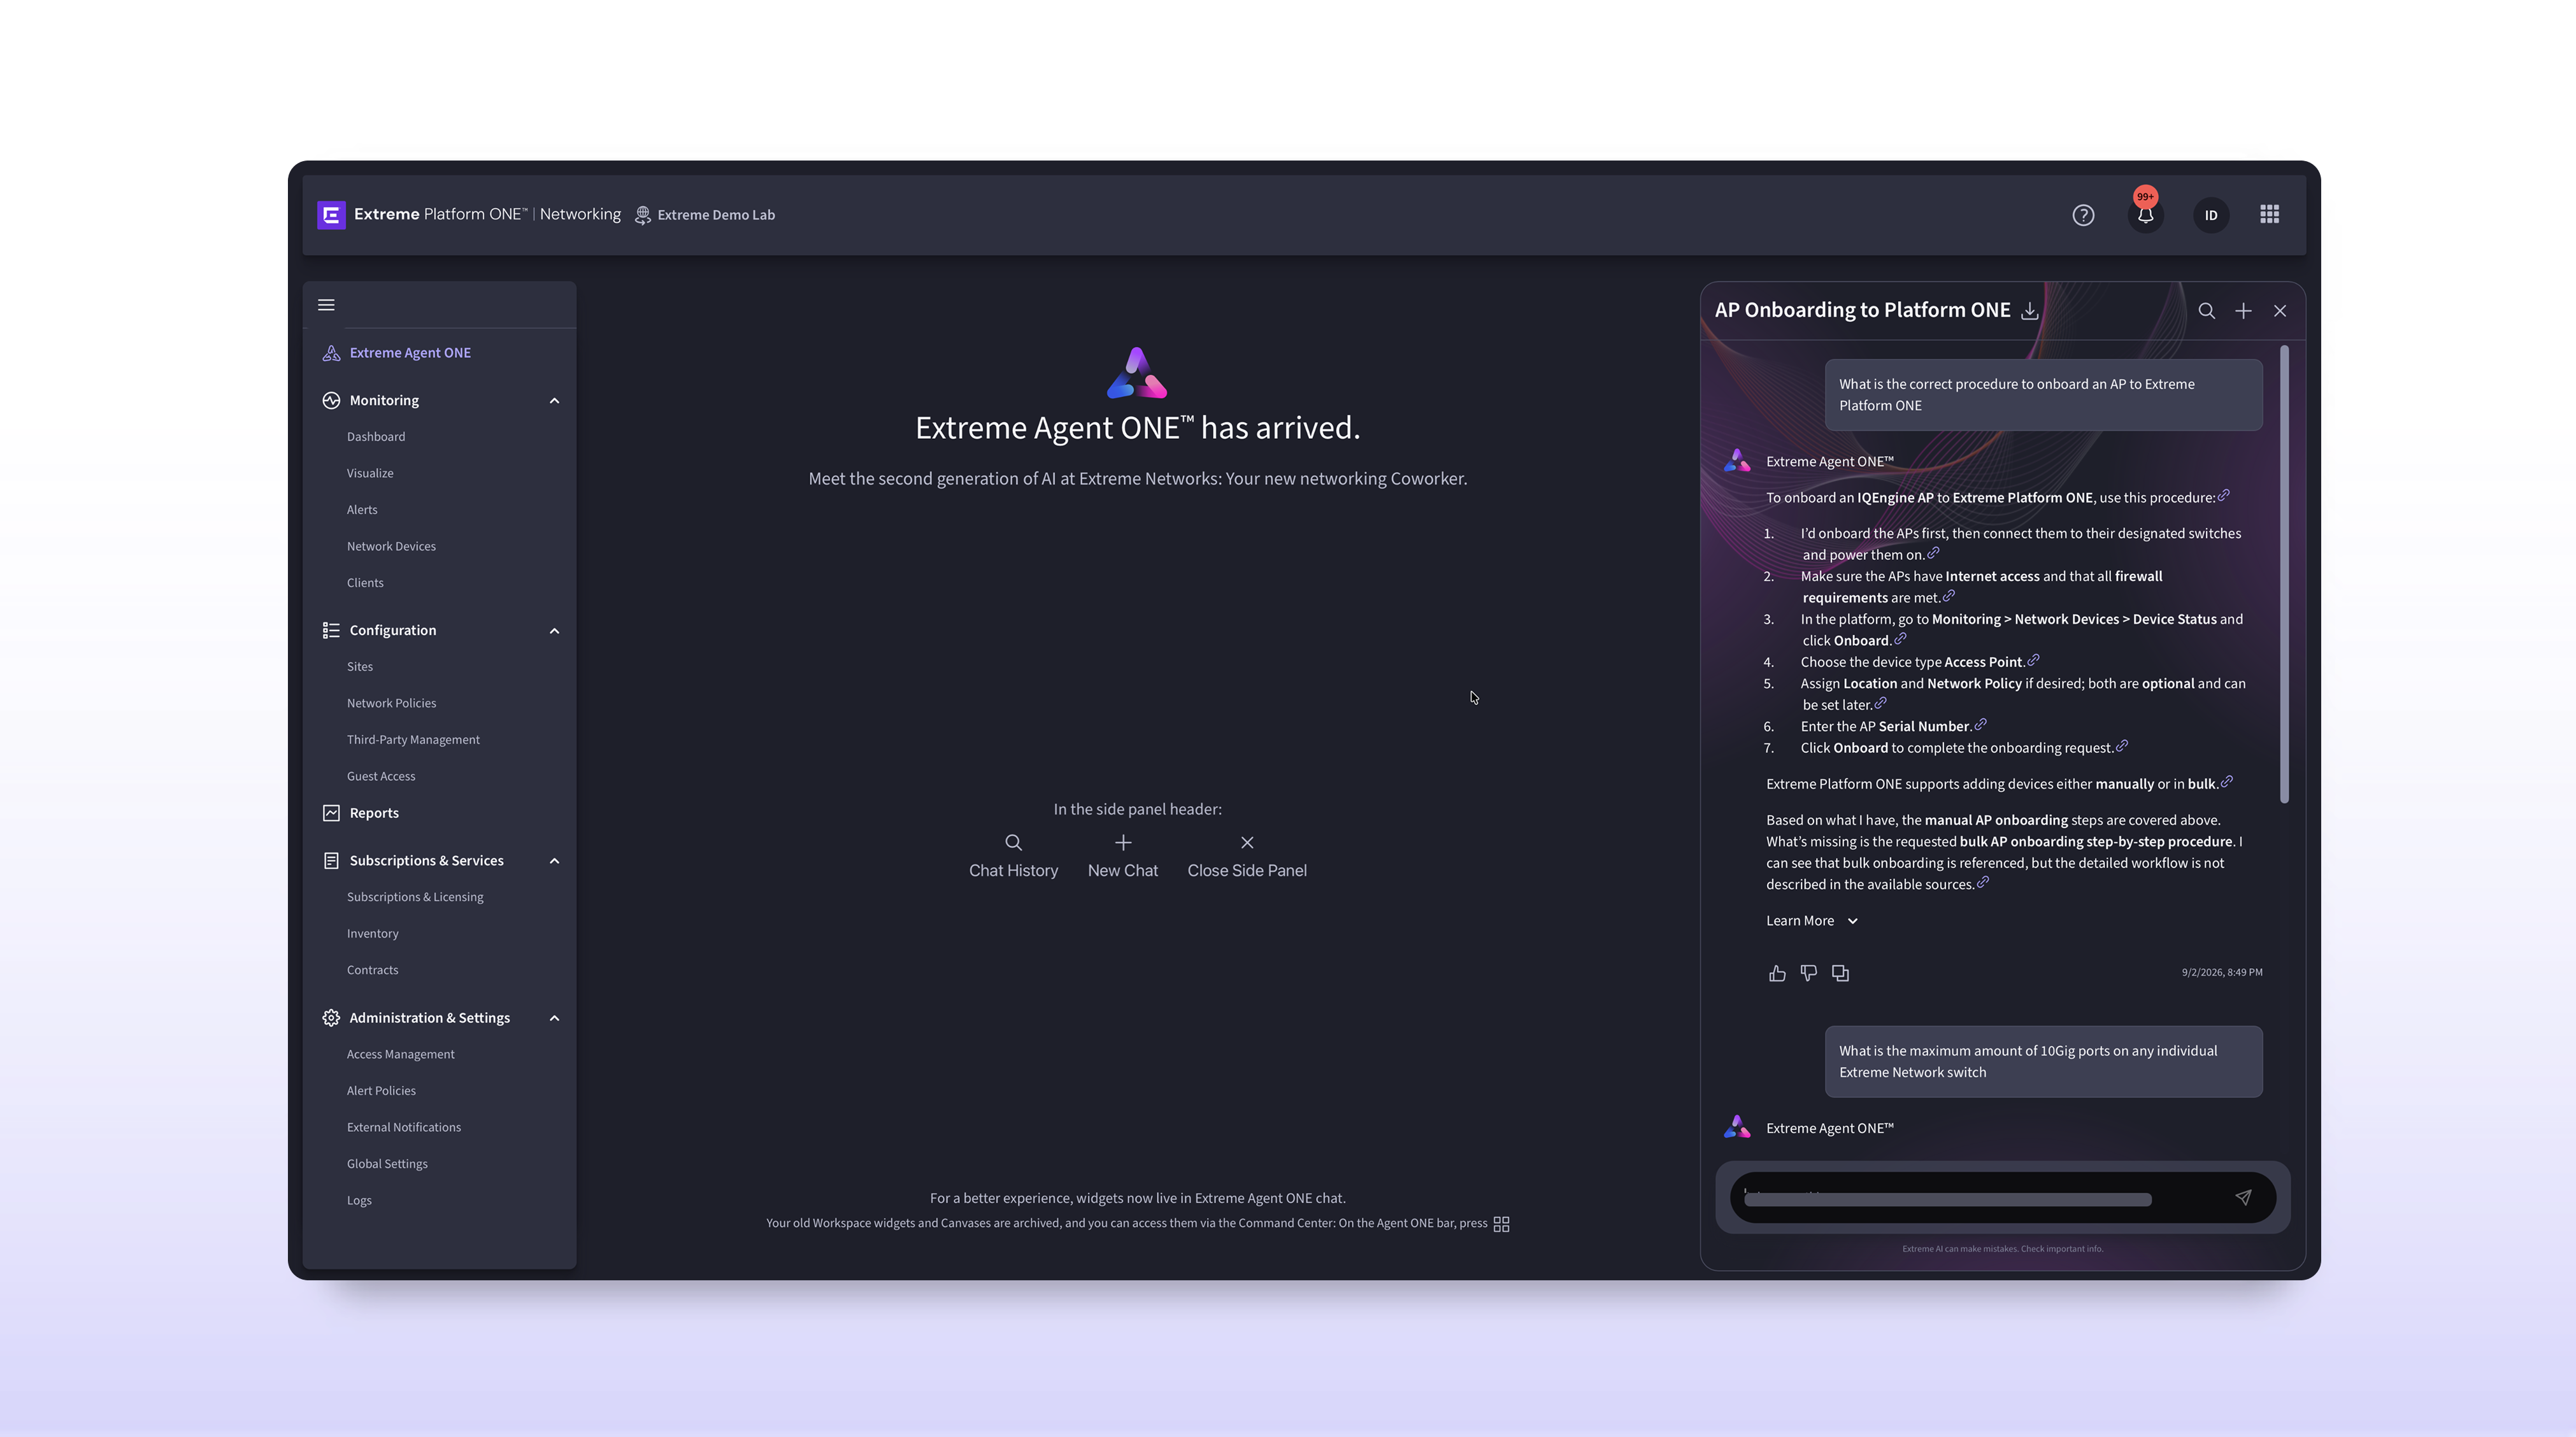Open chat history search in side panel header
The image size is (2576, 1437).
pyautogui.click(x=2206, y=311)
